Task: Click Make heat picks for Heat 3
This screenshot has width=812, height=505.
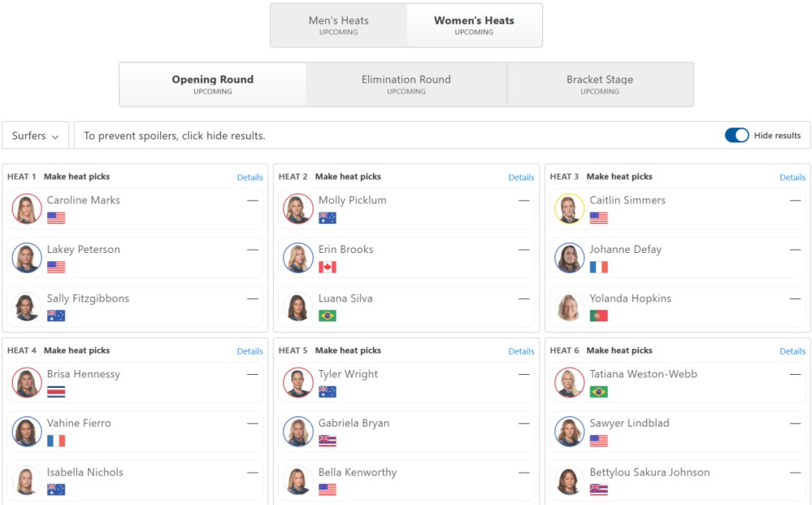Action: coord(619,176)
